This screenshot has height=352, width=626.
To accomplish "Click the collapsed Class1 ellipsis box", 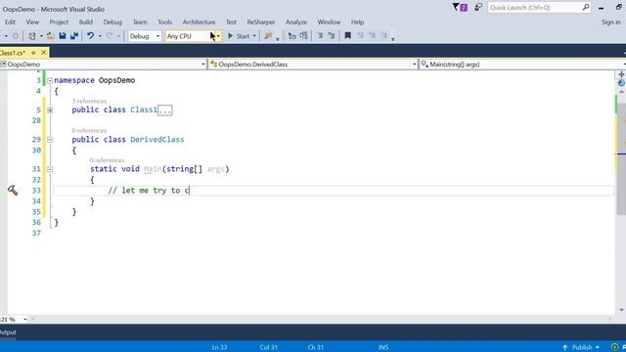I will coord(165,110).
